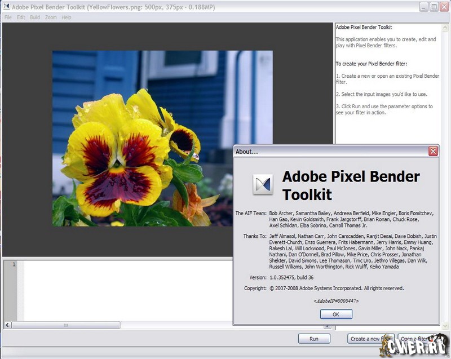Click the left scroll arrow below the editor

(7, 325)
